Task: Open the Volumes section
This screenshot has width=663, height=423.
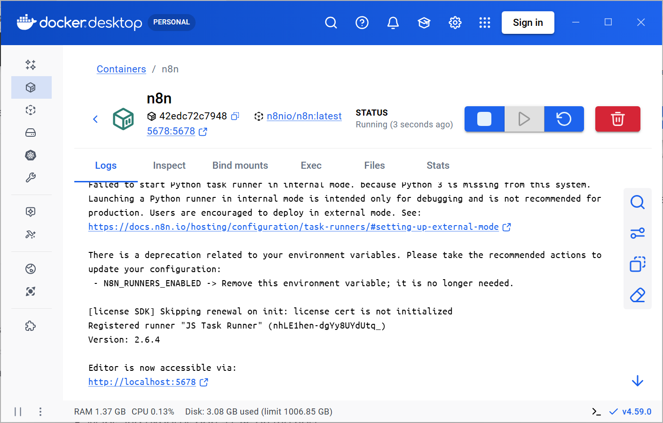Action: point(31,133)
